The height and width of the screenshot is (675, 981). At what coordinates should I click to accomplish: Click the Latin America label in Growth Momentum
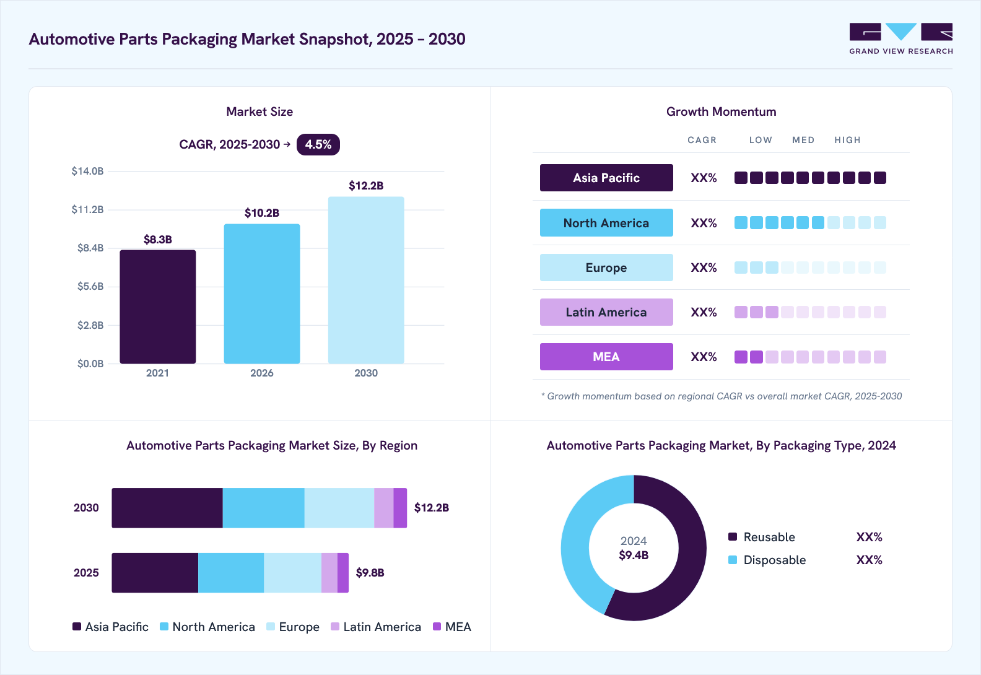606,312
